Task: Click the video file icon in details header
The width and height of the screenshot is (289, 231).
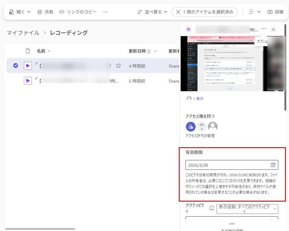Action: [x=188, y=29]
